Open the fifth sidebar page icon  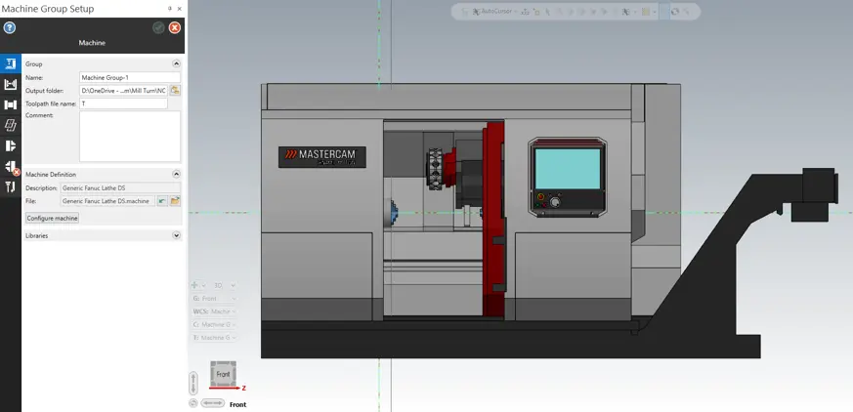pyautogui.click(x=11, y=145)
